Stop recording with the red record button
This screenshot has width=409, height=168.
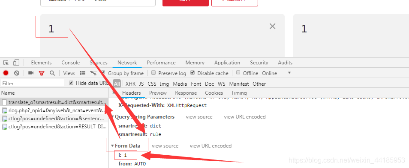tap(6, 73)
